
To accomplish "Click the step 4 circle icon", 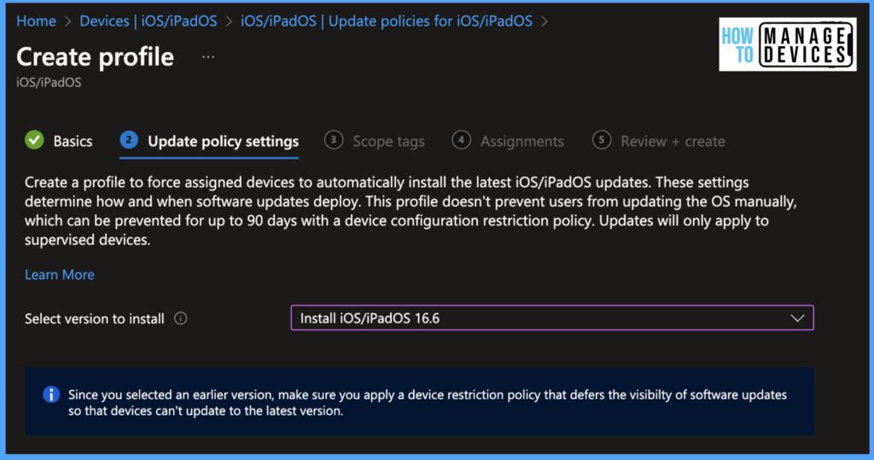I will pos(462,140).
